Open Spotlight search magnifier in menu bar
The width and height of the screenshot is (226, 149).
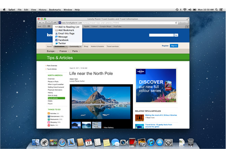(216, 10)
